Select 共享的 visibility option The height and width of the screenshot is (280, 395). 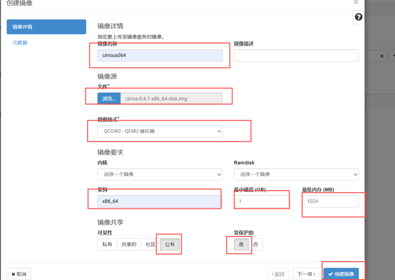pyautogui.click(x=129, y=245)
